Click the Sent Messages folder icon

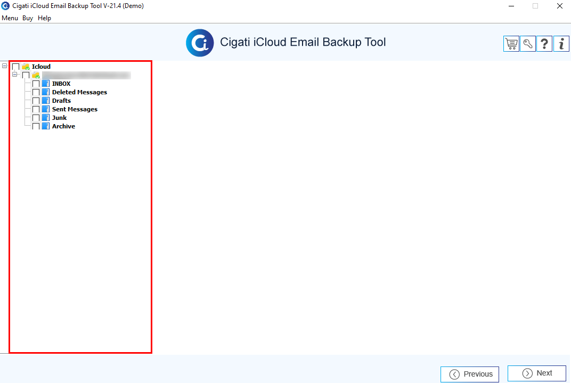[x=45, y=109]
